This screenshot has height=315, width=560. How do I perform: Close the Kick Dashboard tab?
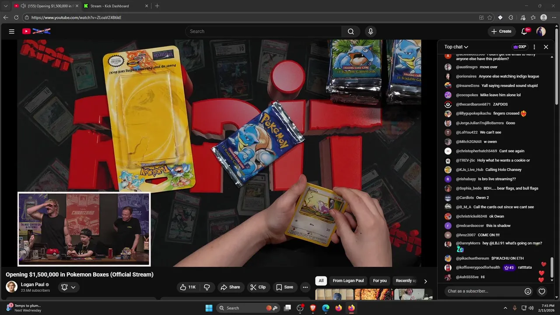[x=147, y=6]
